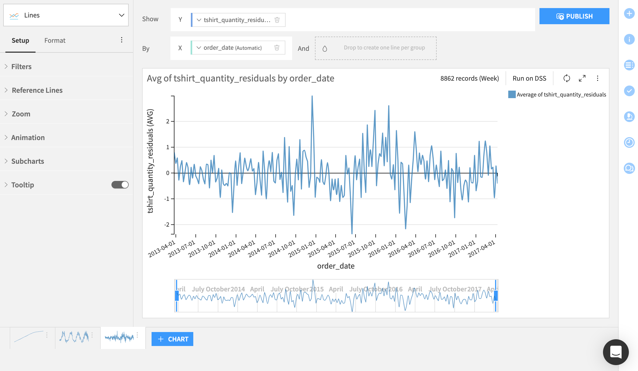This screenshot has height=371, width=638.
Task: Remove the tshirt_quantity_residuals Y measure via trash icon
Action: (x=277, y=20)
